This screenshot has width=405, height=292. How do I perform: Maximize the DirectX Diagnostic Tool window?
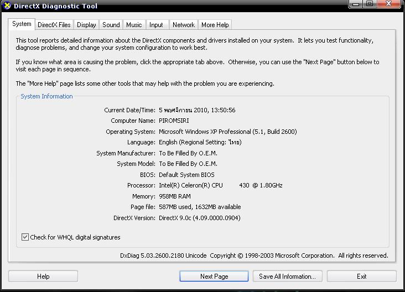370,4
